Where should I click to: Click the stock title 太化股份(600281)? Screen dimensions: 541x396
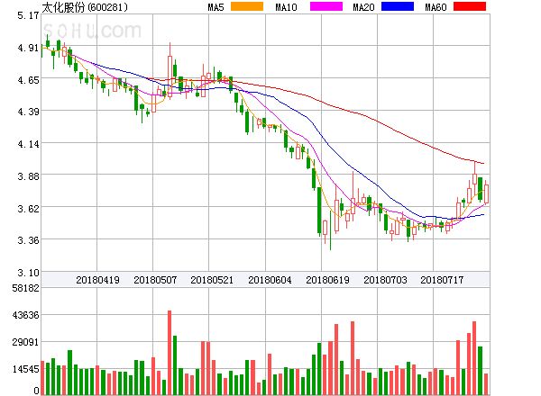[85, 7]
